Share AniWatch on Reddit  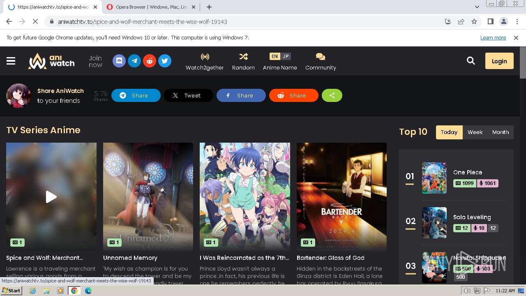[x=294, y=95]
